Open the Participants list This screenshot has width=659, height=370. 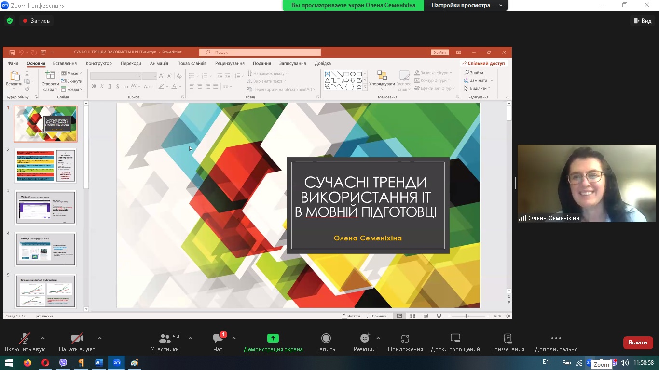click(x=165, y=342)
